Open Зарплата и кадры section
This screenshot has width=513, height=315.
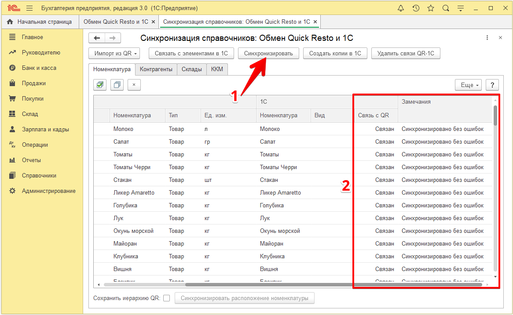[x=45, y=130]
